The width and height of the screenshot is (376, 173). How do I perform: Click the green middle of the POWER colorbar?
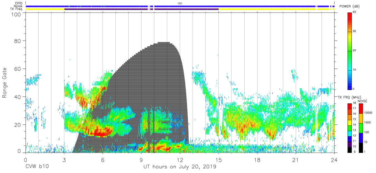[x=350, y=51]
